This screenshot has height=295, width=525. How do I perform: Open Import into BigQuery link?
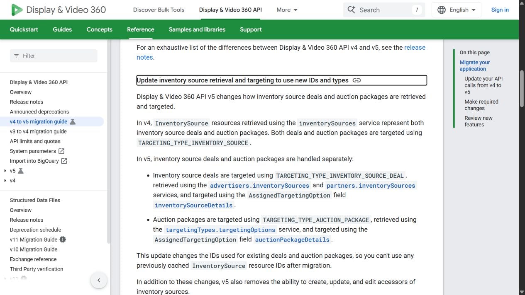(34, 161)
